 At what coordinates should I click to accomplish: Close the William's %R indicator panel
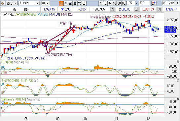coord(178,99)
